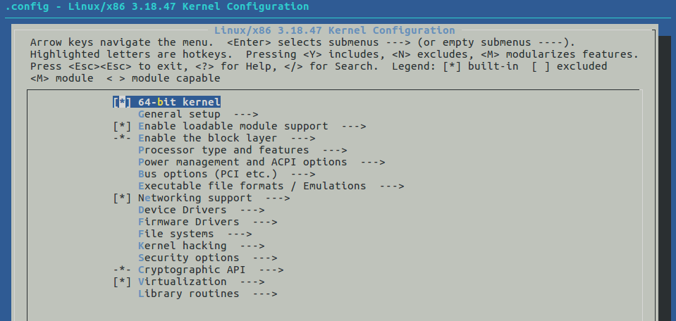676x321 pixels.
Task: Toggle the Virtualization checkbox
Action: [x=122, y=282]
